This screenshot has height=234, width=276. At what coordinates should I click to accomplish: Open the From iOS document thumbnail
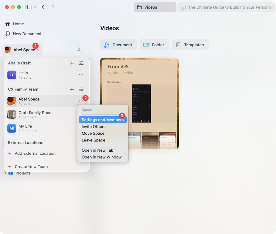pyautogui.click(x=140, y=103)
